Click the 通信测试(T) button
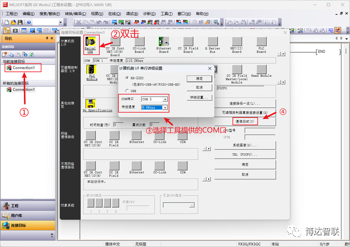 pyautogui.click(x=245, y=122)
